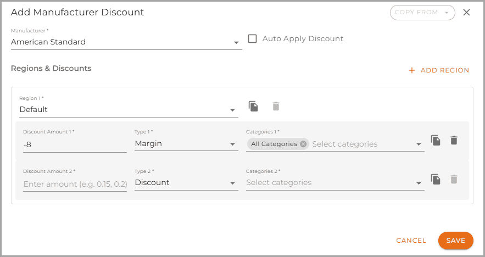485x257 pixels.
Task: Open the Categories 2 dropdown
Action: coord(335,183)
